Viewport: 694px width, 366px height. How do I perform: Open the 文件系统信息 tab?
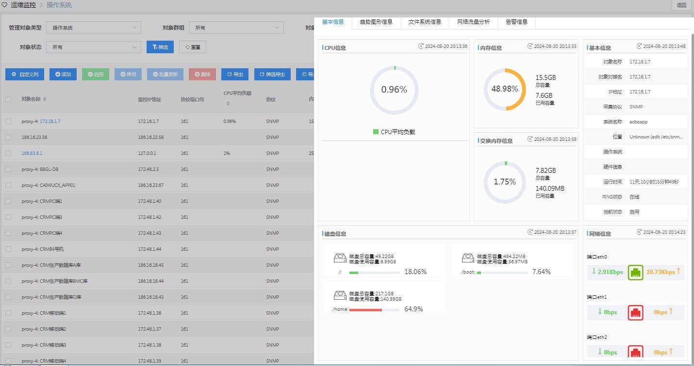pos(425,22)
